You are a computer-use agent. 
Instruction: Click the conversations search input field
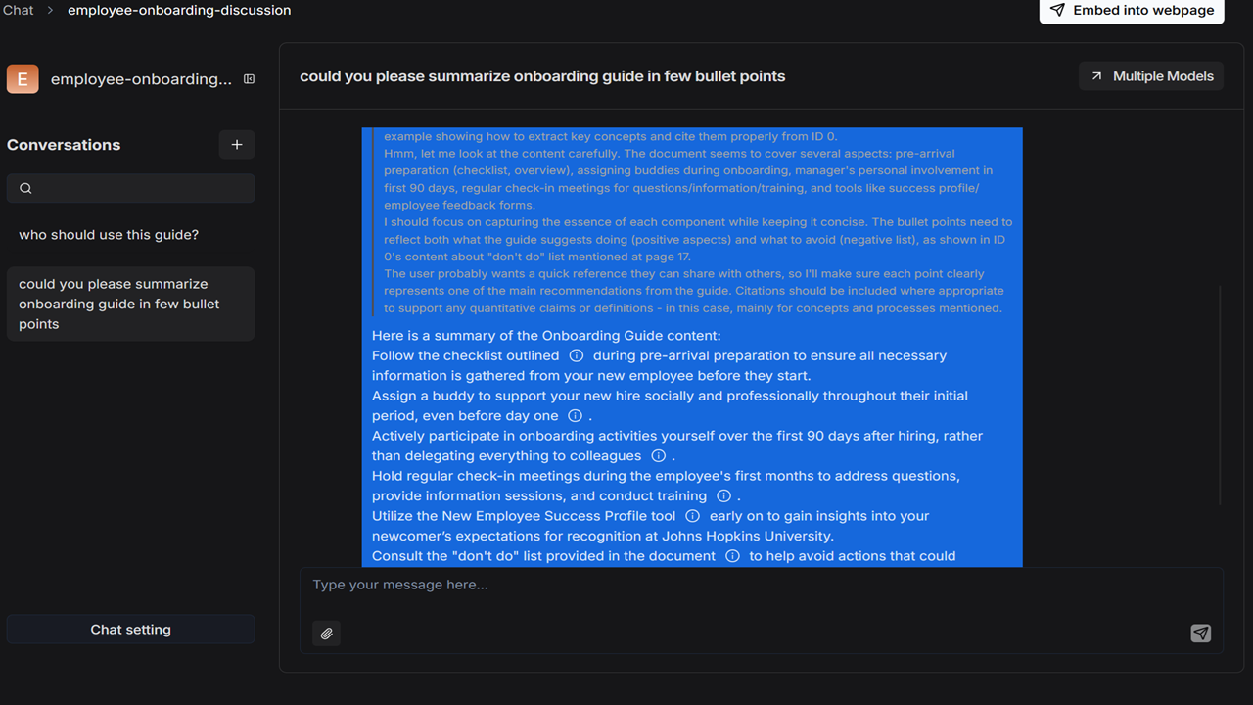point(131,188)
